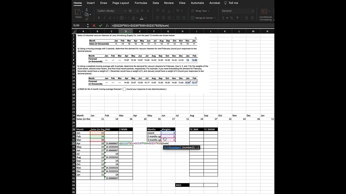Toggle Underline formatting

click(110, 18)
